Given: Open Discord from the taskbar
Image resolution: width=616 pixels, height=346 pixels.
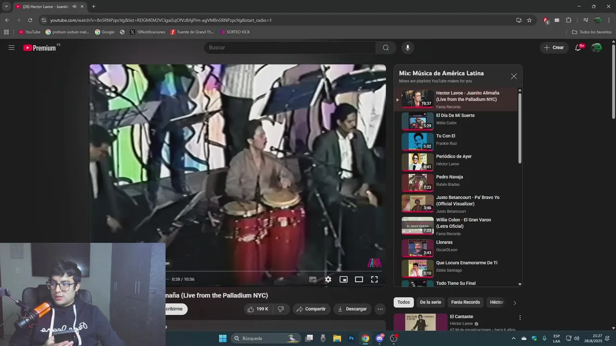Looking at the screenshot, I should click(380, 338).
